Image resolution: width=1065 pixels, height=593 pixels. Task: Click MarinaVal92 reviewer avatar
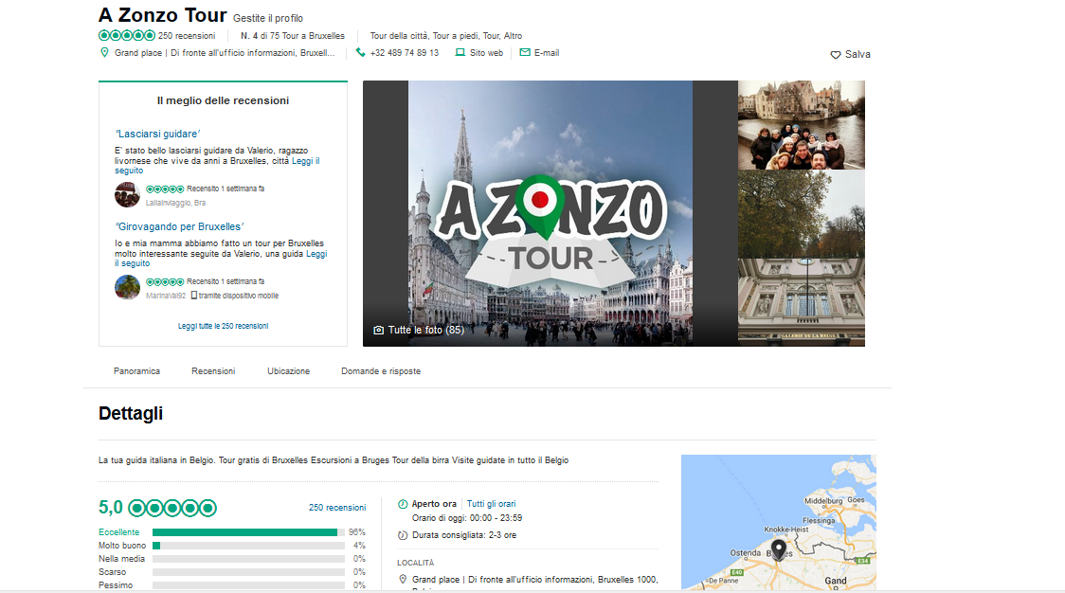coord(127,287)
